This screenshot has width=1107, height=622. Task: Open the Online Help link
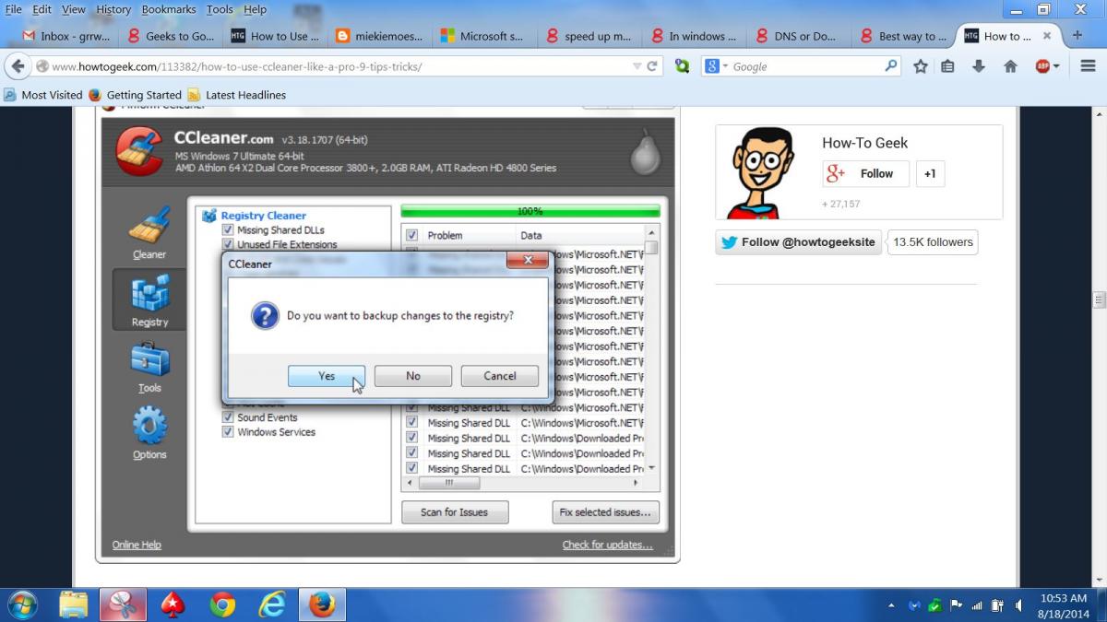point(137,545)
